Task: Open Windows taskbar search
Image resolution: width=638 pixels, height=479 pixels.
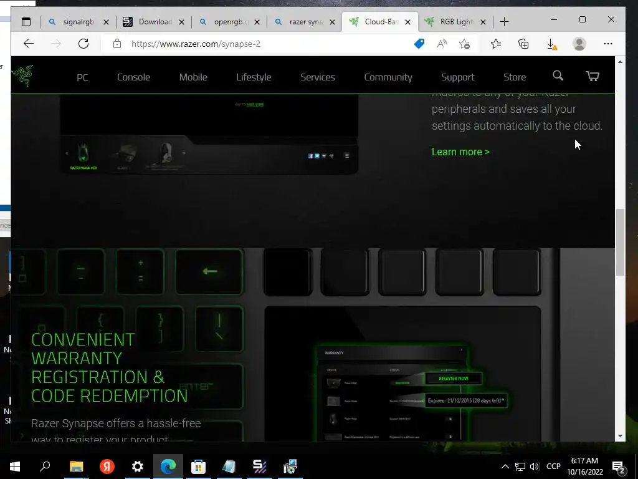Action: tap(45, 467)
